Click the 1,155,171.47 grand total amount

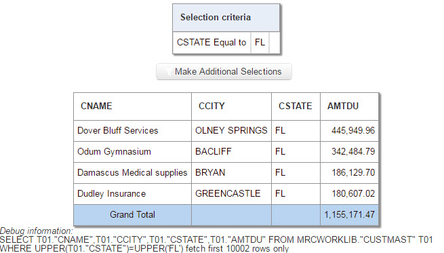[x=349, y=215]
